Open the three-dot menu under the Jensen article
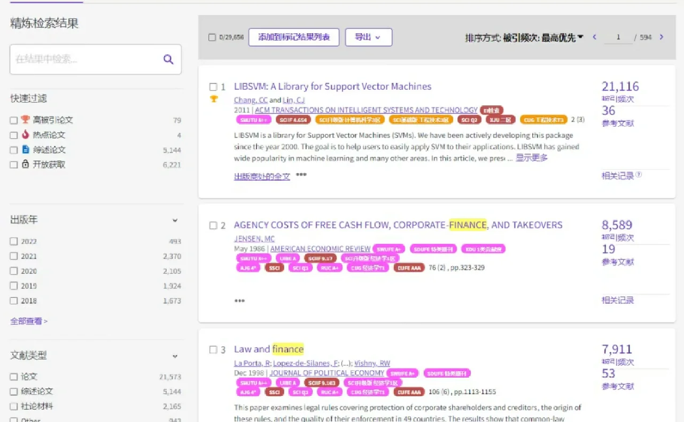The width and height of the screenshot is (684, 422). [239, 301]
